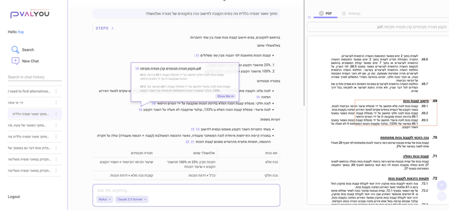Viewport: 449px width, 210px height.
Task: Zoom out the PDF with the minus button
Action: [x=441, y=196]
